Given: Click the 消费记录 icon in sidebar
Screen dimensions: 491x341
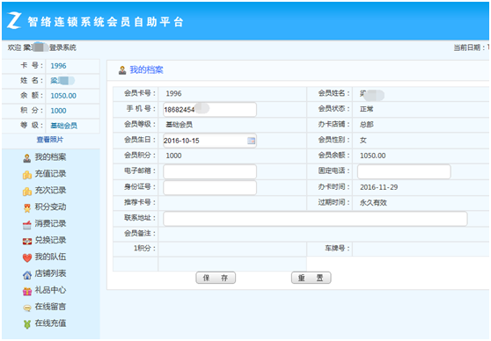Looking at the screenshot, I should click(27, 225).
